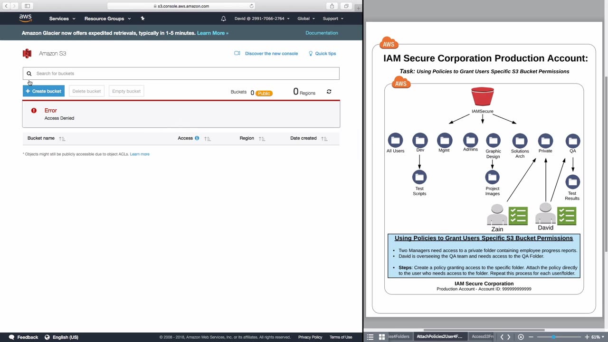Open the Learn more link about object ACLs

coord(140,154)
